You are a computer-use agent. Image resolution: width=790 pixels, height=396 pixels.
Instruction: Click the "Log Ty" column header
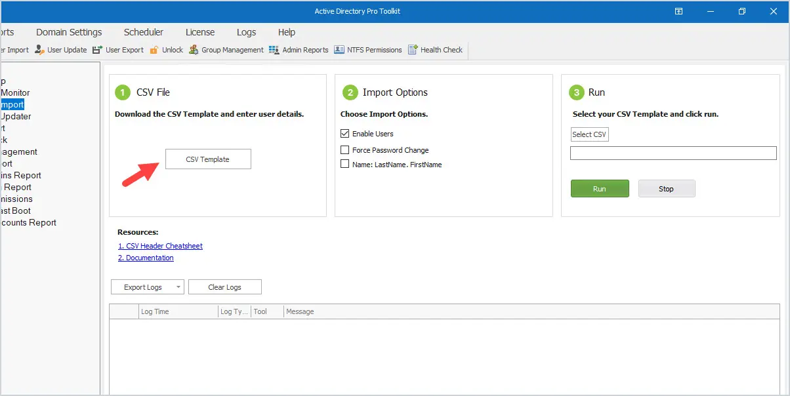234,311
